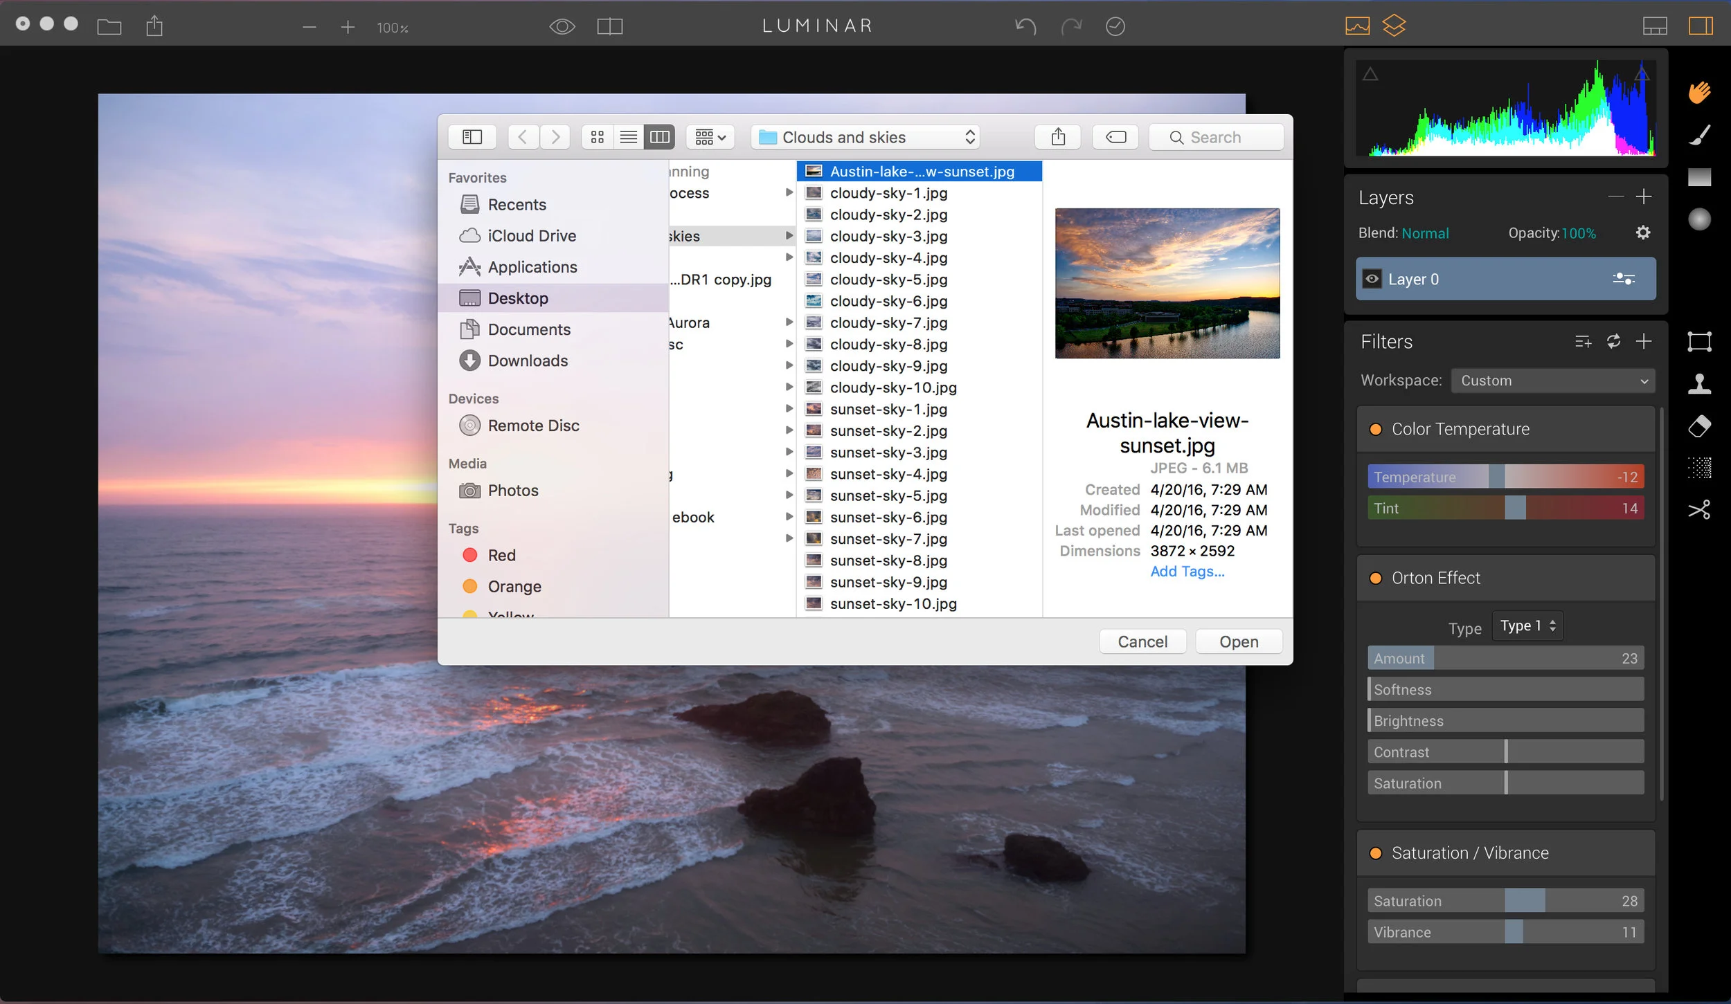1731x1004 pixels.
Task: Adjust the Temperature slider
Action: pyautogui.click(x=1505, y=477)
